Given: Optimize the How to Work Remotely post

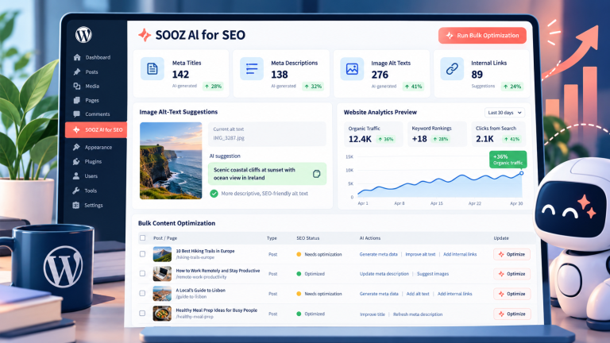Looking at the screenshot, I should tap(512, 274).
